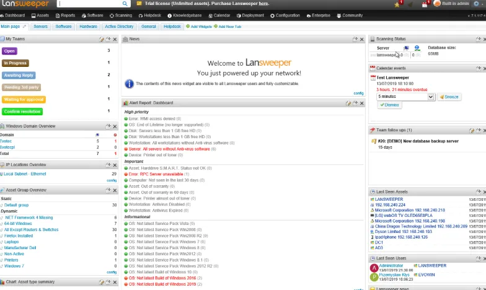Click the Built-in admin user avatar
The image size is (486, 290).
click(x=437, y=4)
